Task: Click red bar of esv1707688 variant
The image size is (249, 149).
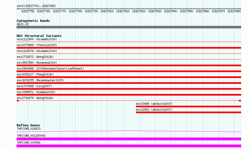Action: pyautogui.click(x=129, y=89)
